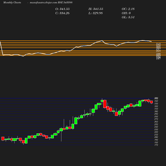The image size is (166, 166).
Task: Click the 332 label on candlestick price axis
Action: 156,104
